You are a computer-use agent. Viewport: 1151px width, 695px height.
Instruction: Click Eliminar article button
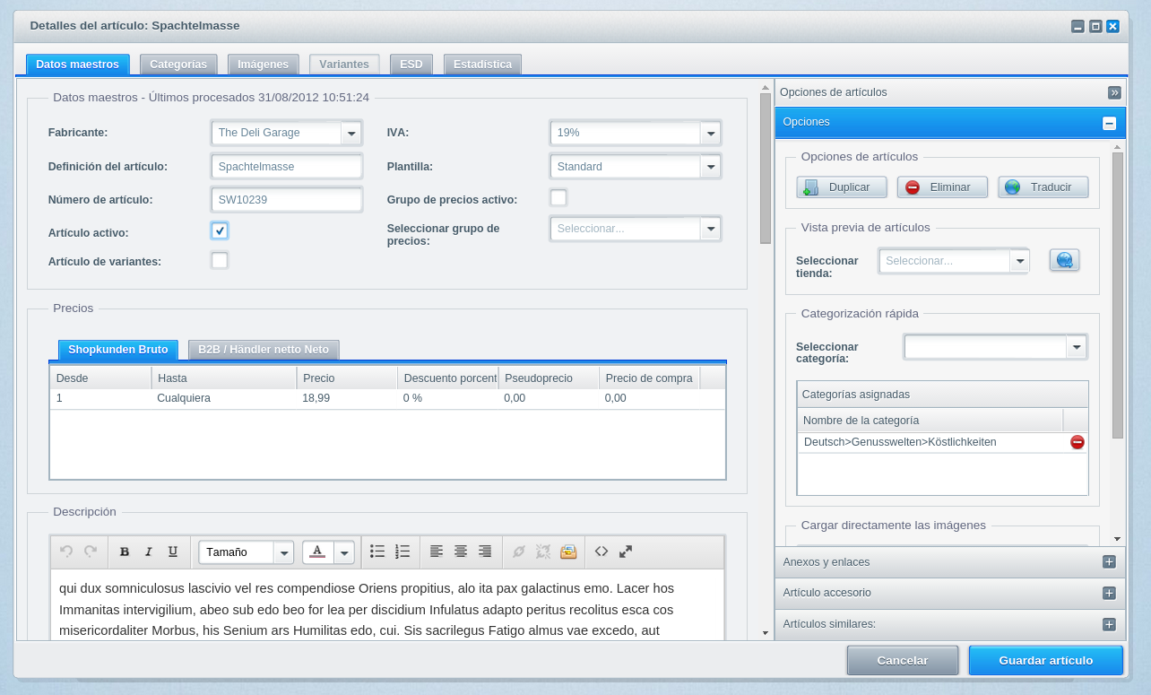942,187
